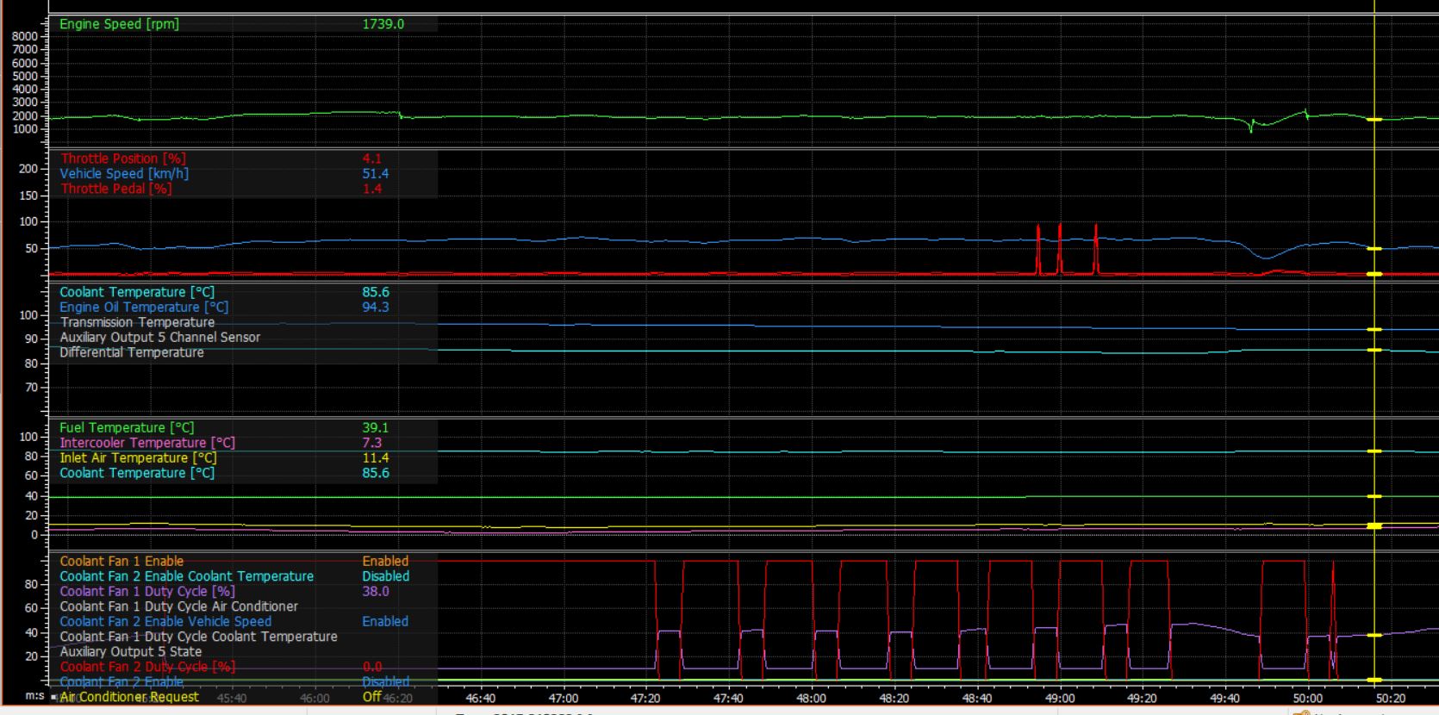Select the Inlet Air Temperature channel label

pos(138,458)
